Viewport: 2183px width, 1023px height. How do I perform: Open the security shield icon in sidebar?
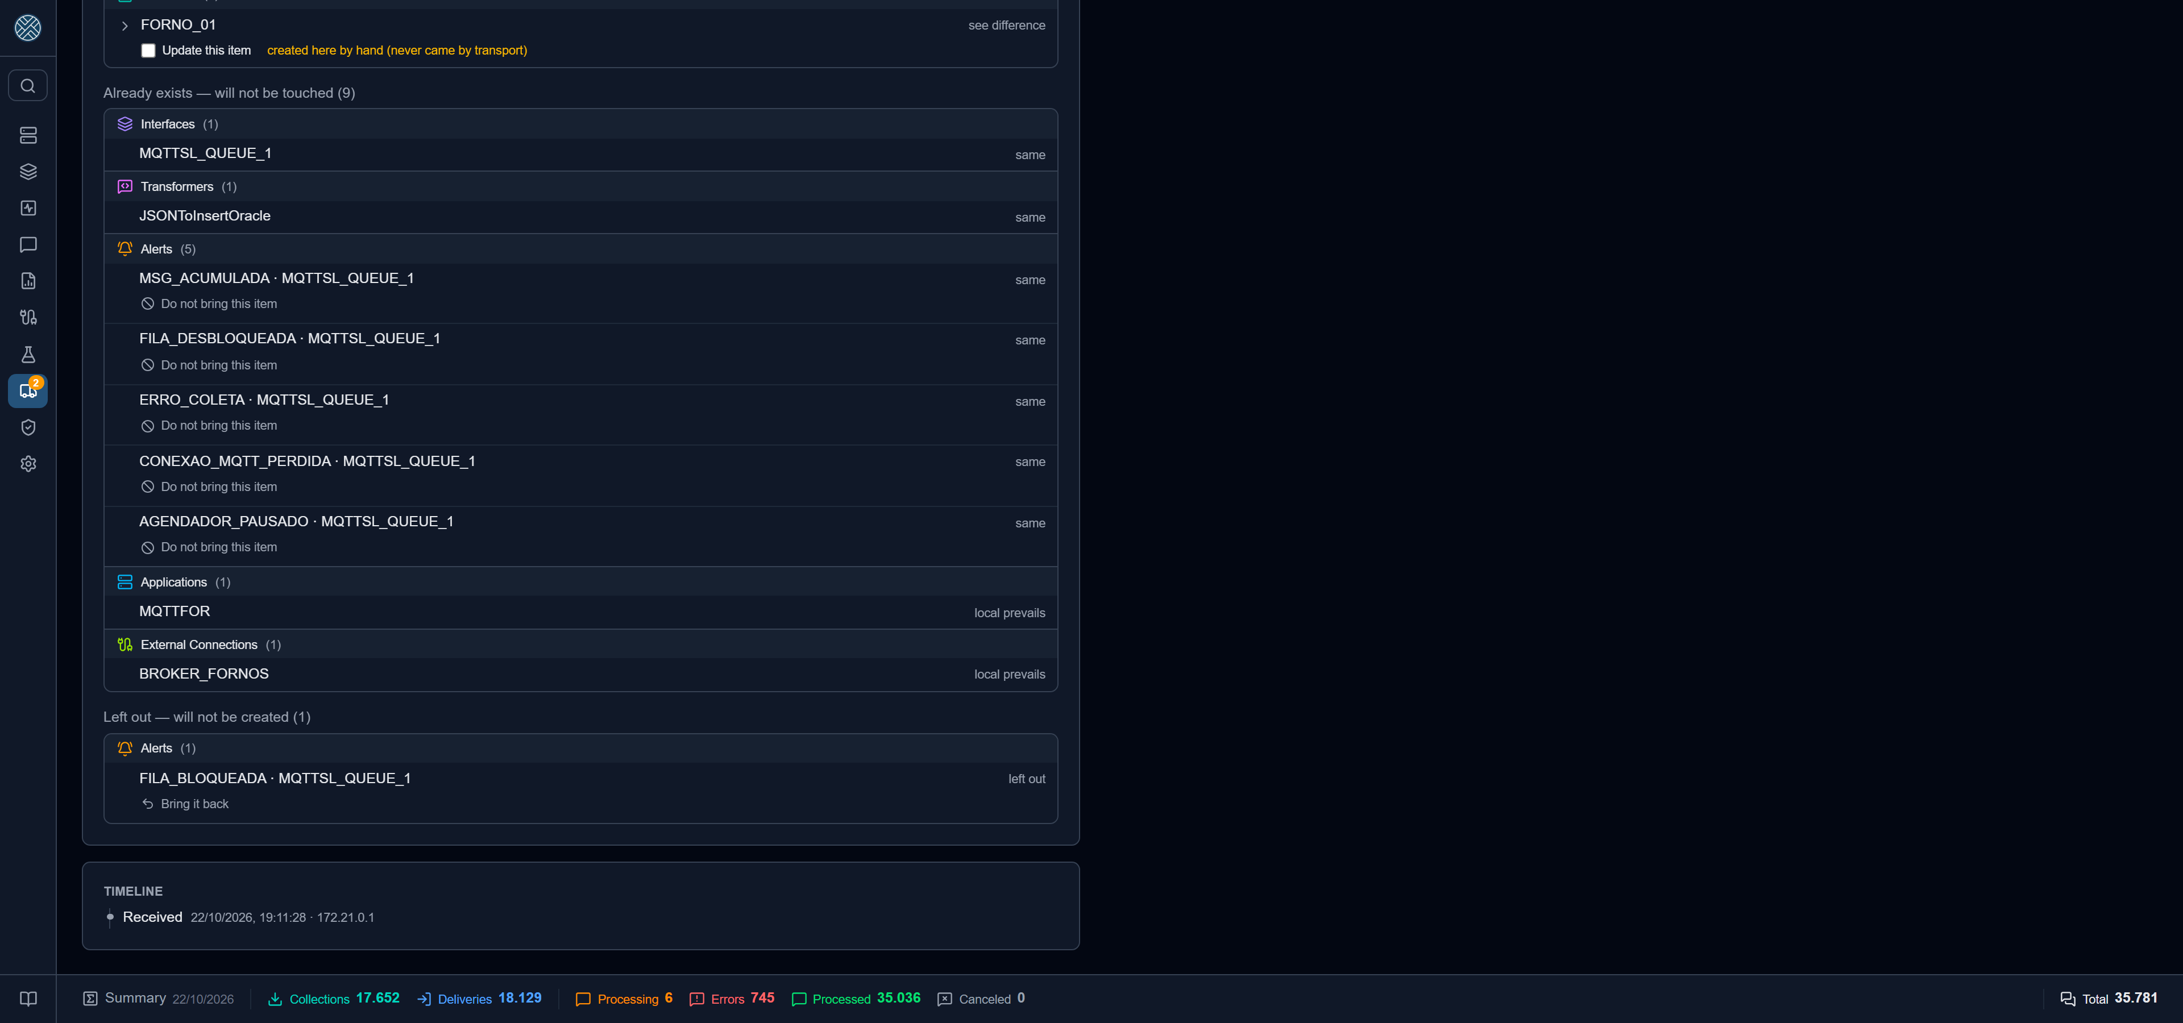(x=28, y=427)
